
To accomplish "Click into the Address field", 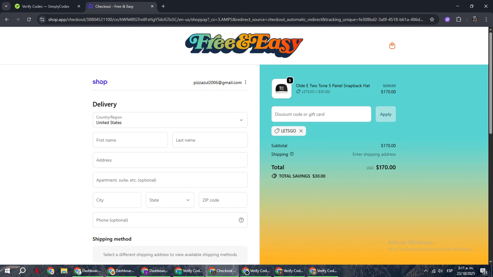I will click(170, 160).
